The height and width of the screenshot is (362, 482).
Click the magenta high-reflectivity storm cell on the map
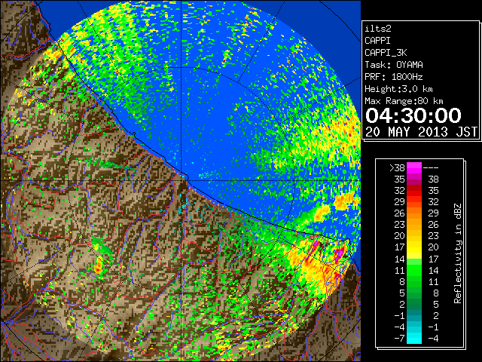coord(338,254)
